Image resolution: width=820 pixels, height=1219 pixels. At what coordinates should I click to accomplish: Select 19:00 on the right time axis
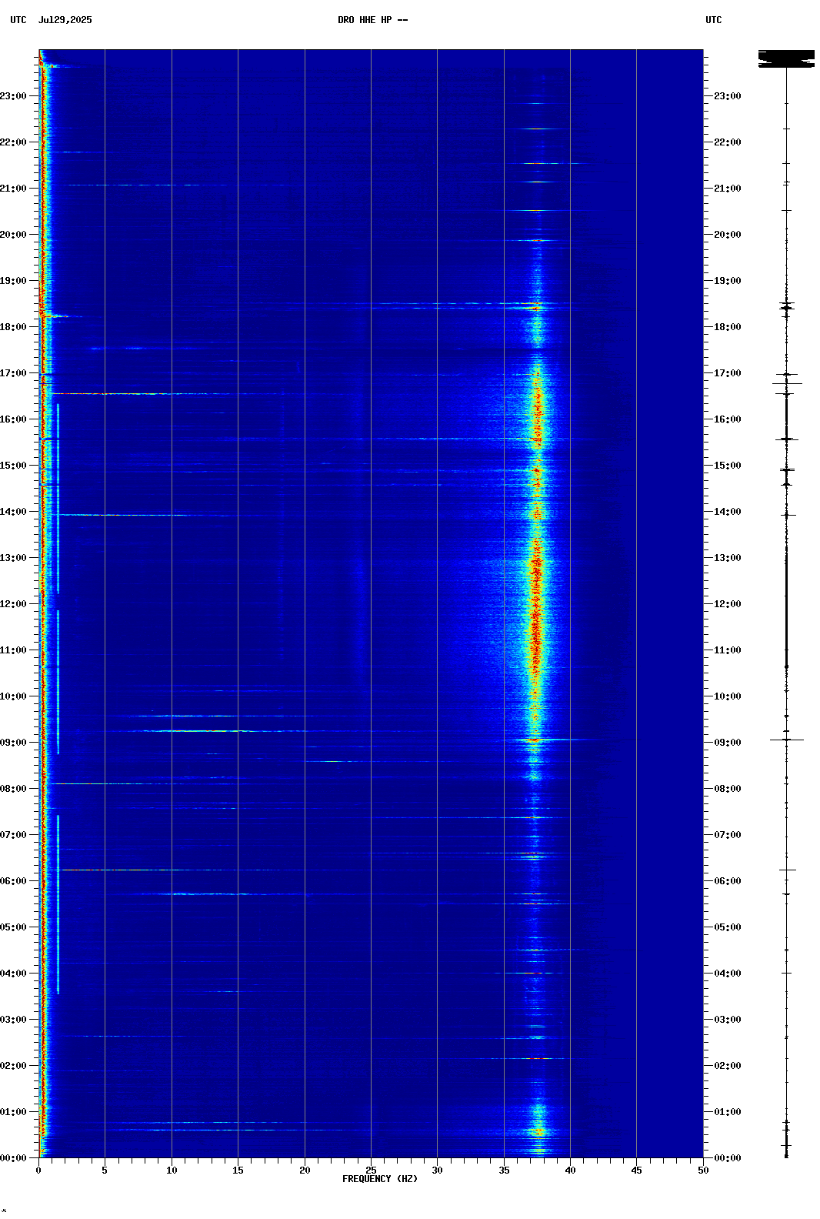coord(728,281)
